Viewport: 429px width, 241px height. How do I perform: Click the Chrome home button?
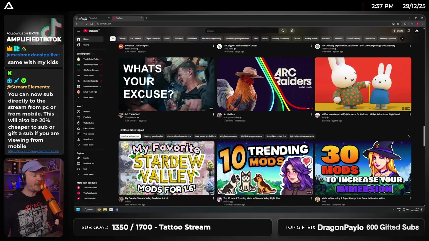(x=91, y=24)
